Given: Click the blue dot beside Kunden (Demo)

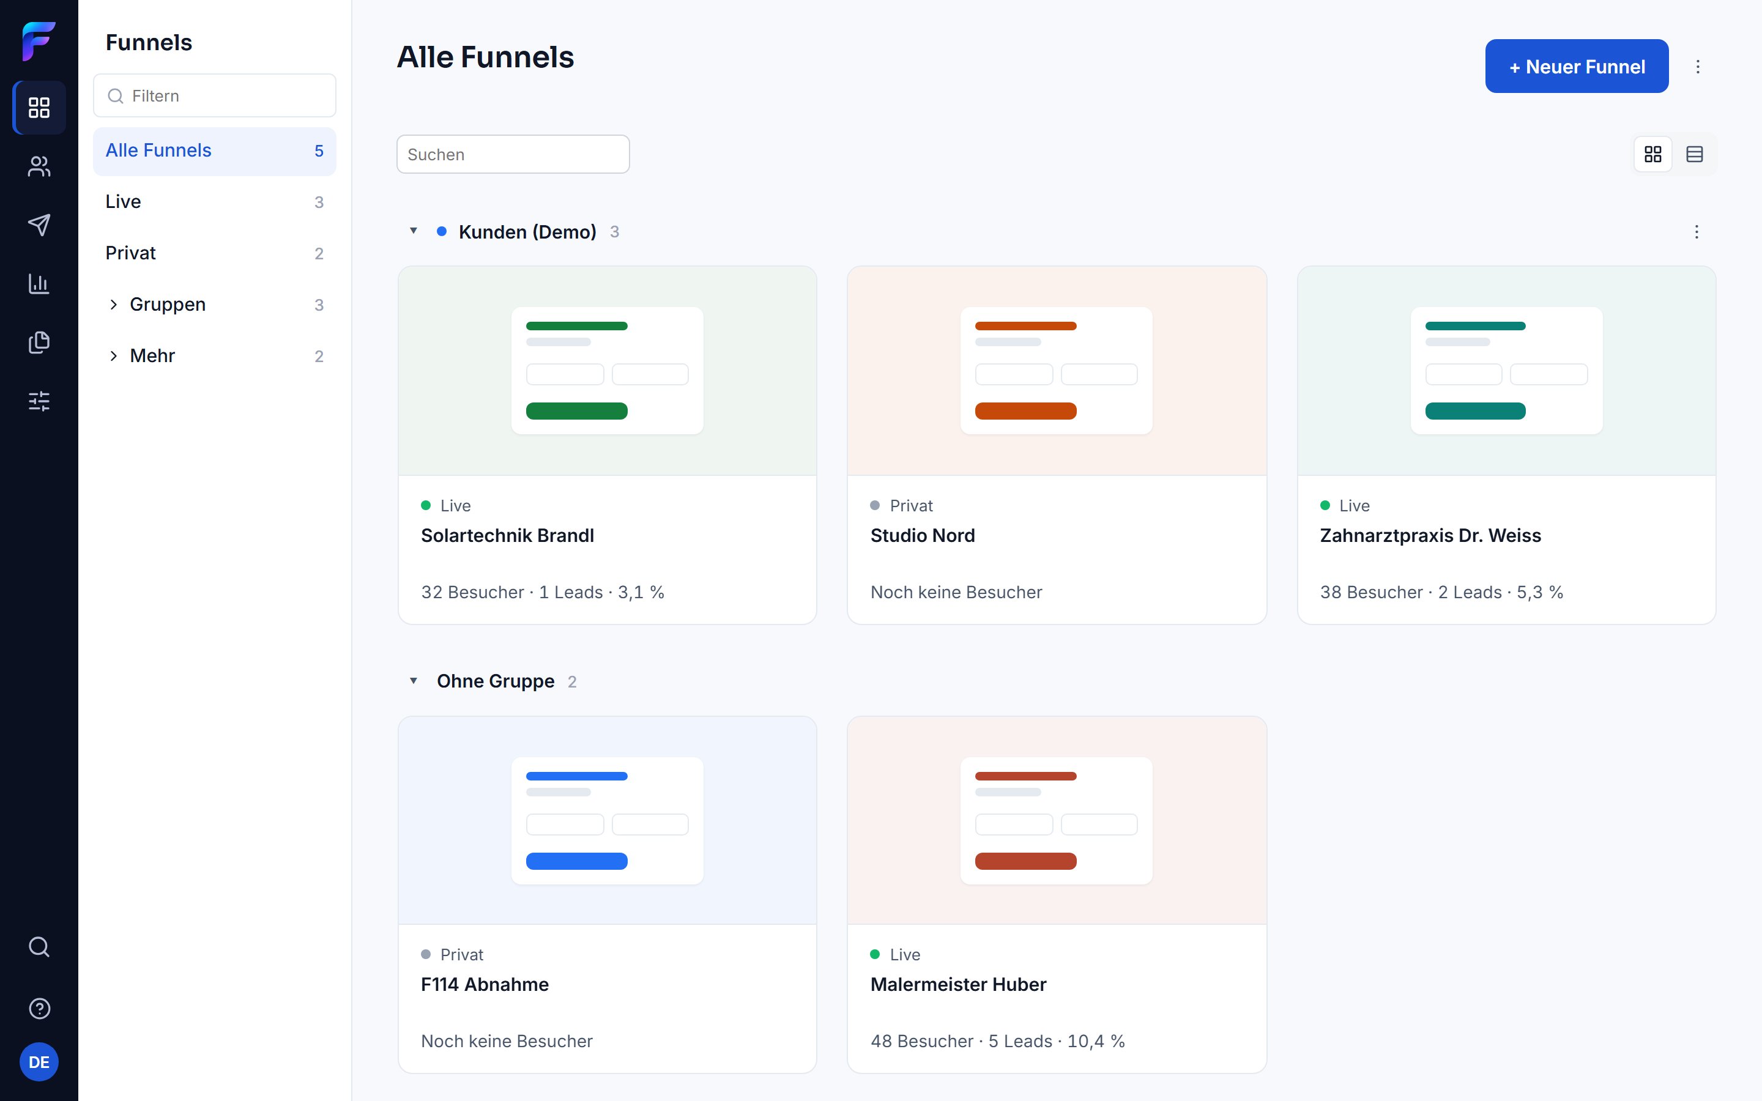Looking at the screenshot, I should pyautogui.click(x=441, y=232).
